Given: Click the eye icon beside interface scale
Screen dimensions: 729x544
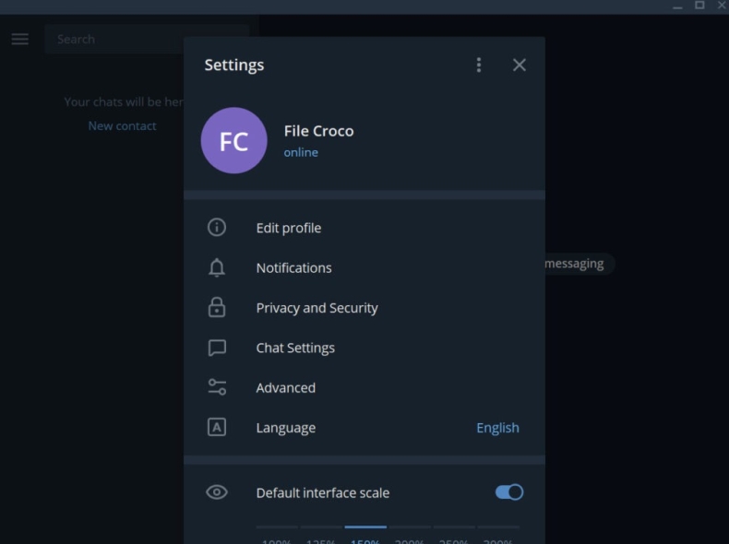Looking at the screenshot, I should coord(217,492).
